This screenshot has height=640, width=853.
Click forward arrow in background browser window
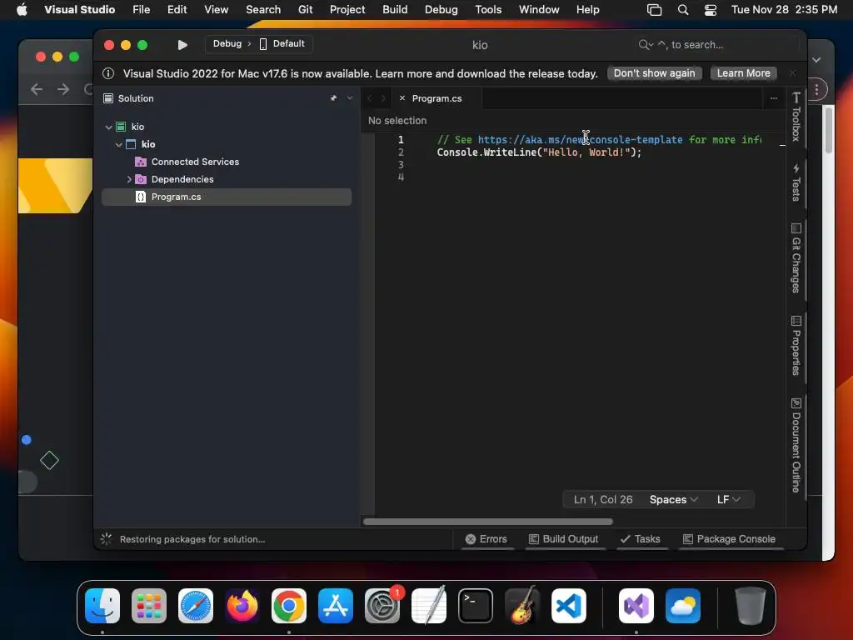tap(63, 89)
